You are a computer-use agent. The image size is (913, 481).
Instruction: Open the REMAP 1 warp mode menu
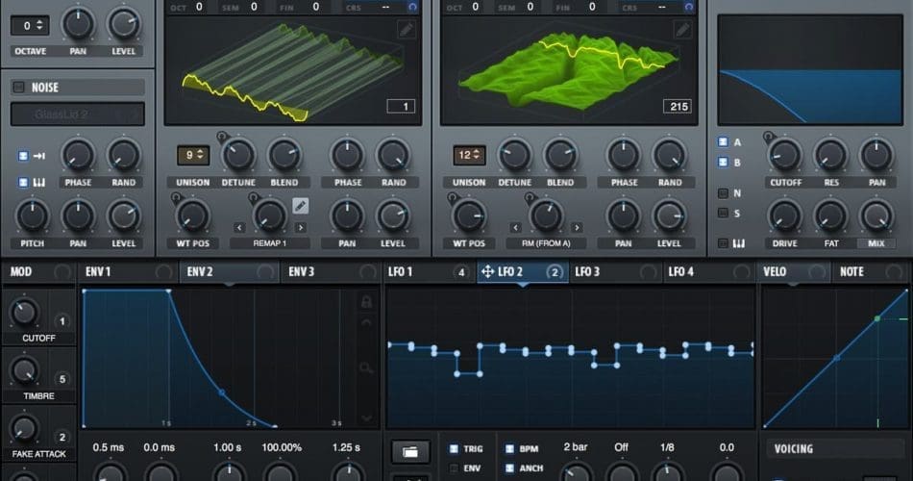tap(270, 243)
